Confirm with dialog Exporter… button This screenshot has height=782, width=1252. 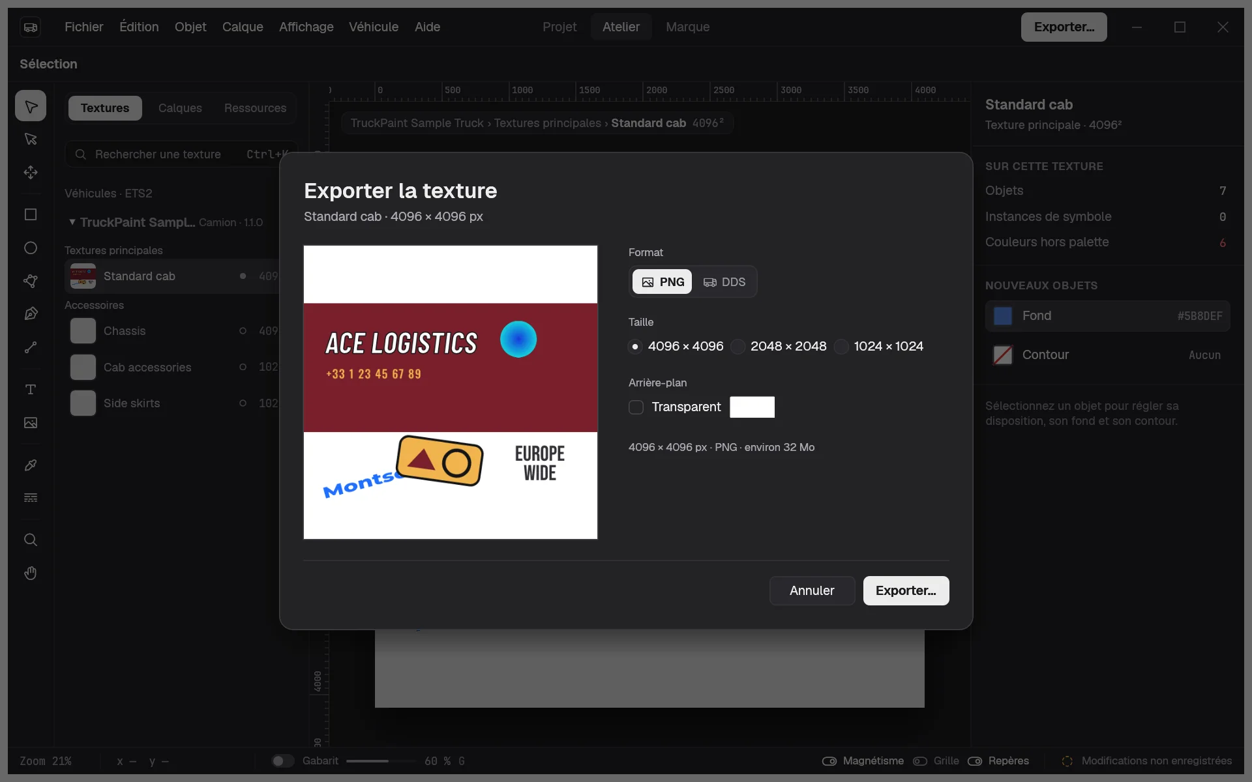pyautogui.click(x=906, y=590)
